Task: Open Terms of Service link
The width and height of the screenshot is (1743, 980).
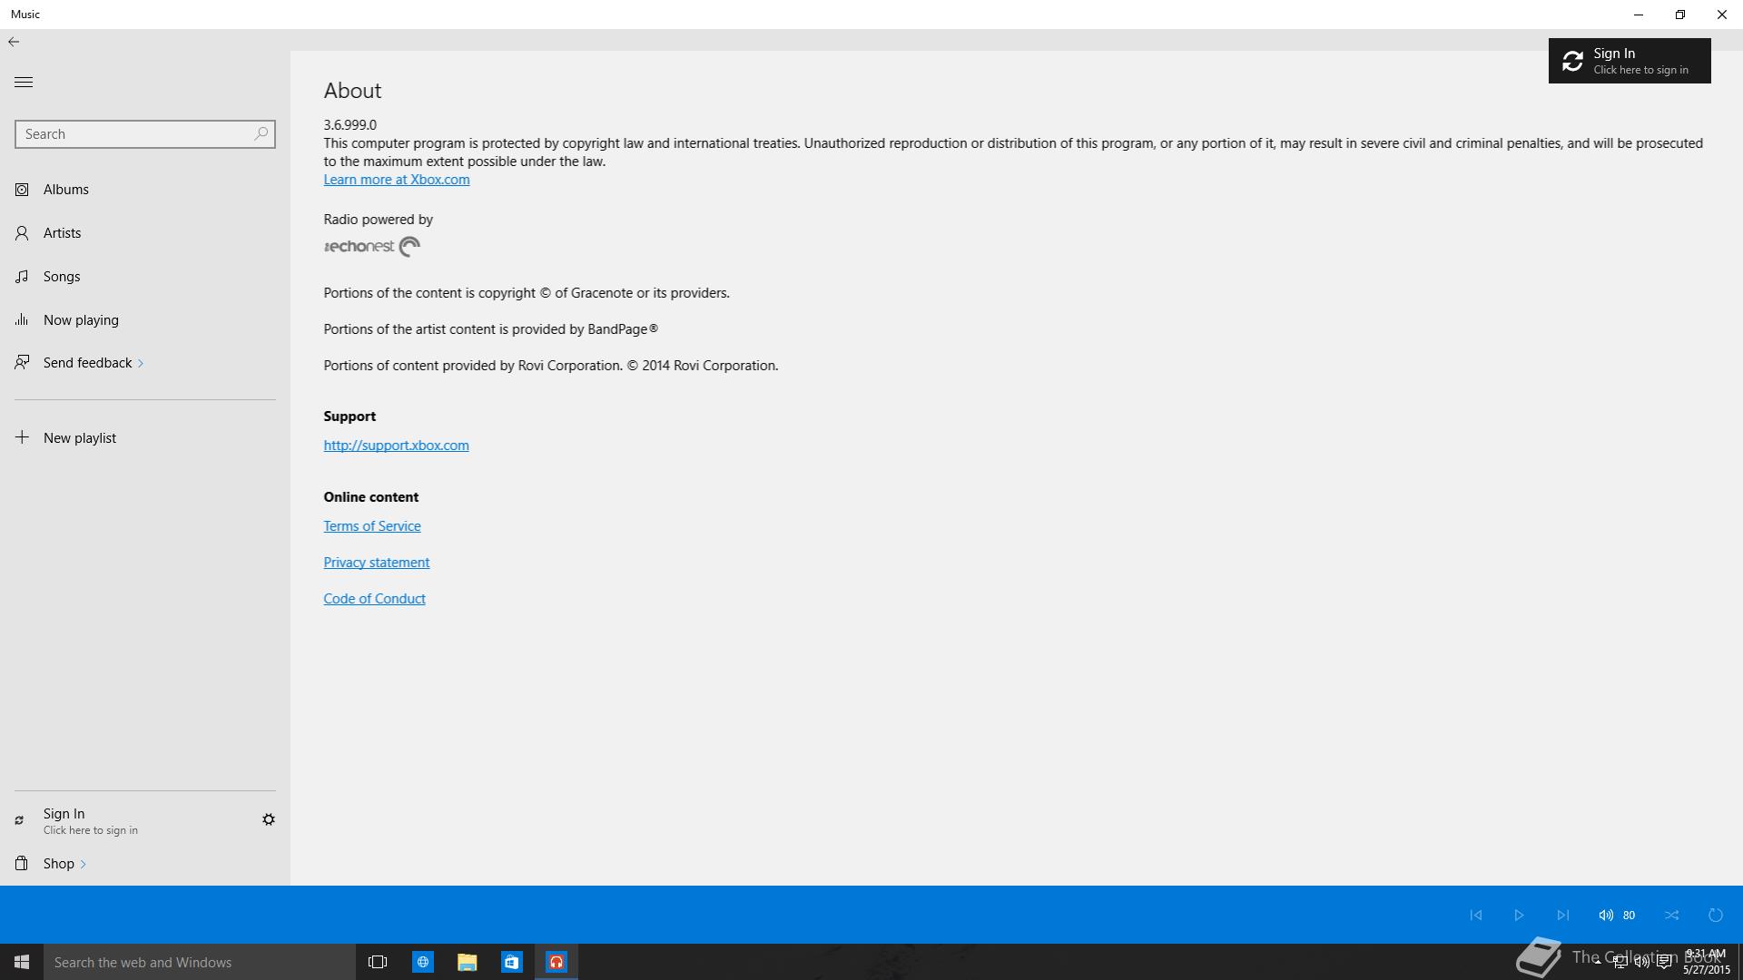Action: click(372, 526)
